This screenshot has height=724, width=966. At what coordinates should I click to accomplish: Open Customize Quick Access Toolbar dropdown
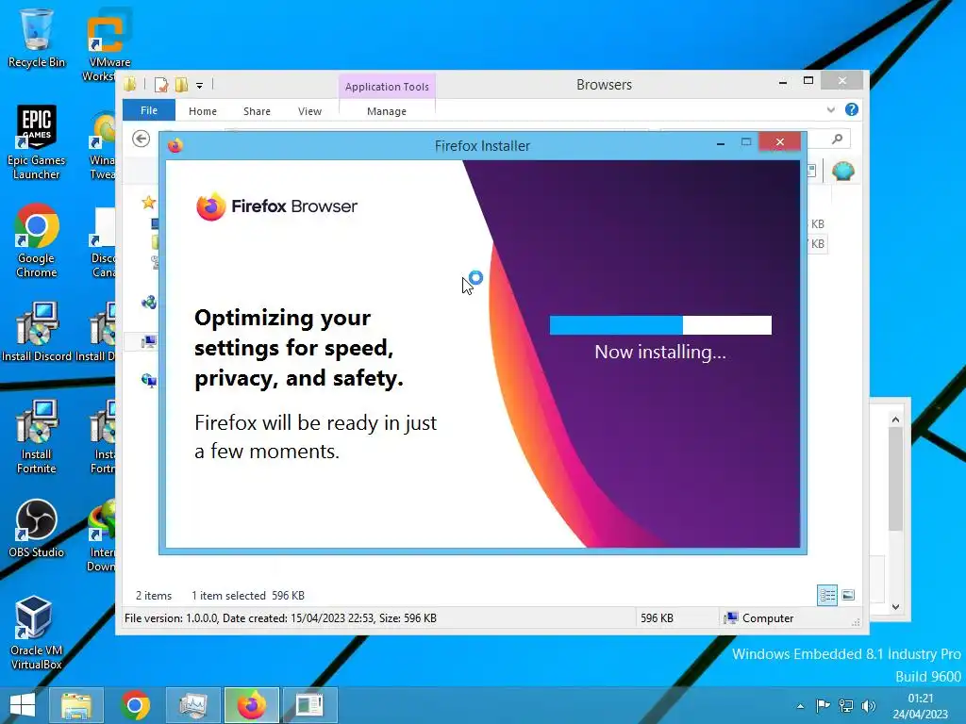click(x=200, y=86)
